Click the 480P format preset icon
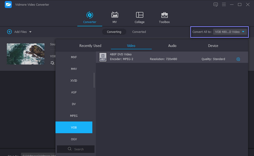The width and height of the screenshot is (254, 156). pos(103,57)
